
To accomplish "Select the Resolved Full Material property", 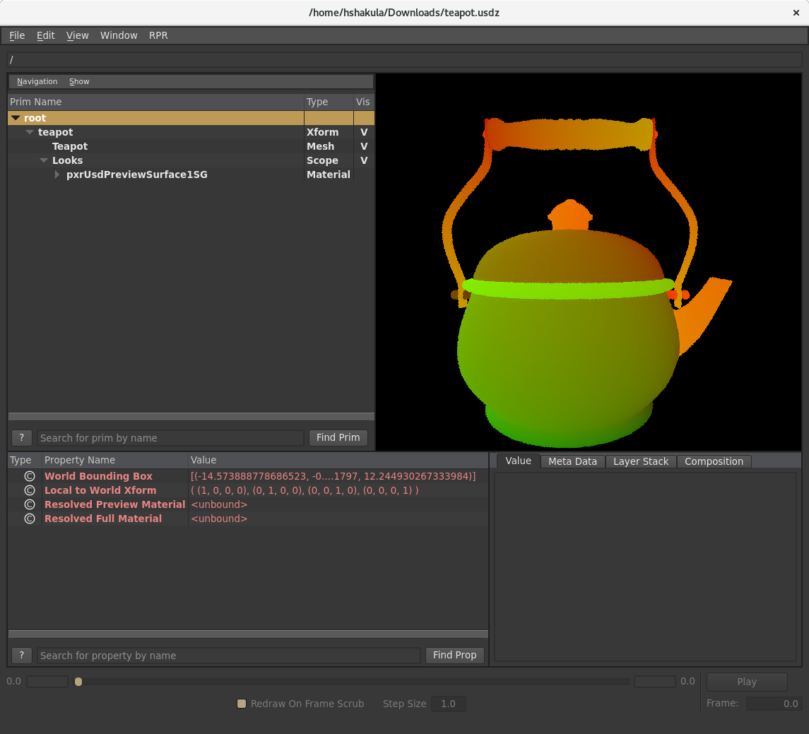I will pos(103,519).
